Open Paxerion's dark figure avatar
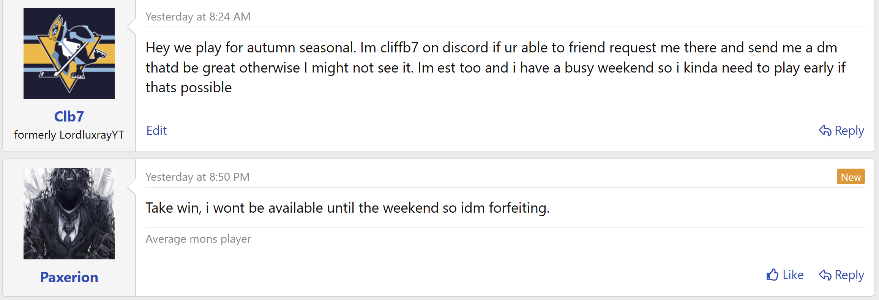The width and height of the screenshot is (879, 300). point(69,214)
